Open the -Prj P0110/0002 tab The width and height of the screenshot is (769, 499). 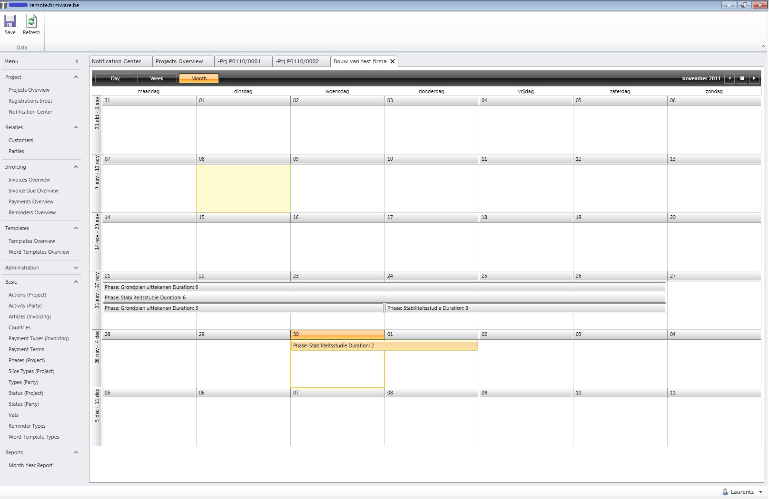[301, 61]
